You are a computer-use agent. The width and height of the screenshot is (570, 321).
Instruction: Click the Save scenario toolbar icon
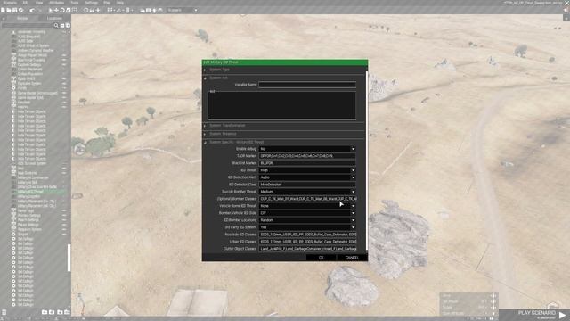pos(15,10)
